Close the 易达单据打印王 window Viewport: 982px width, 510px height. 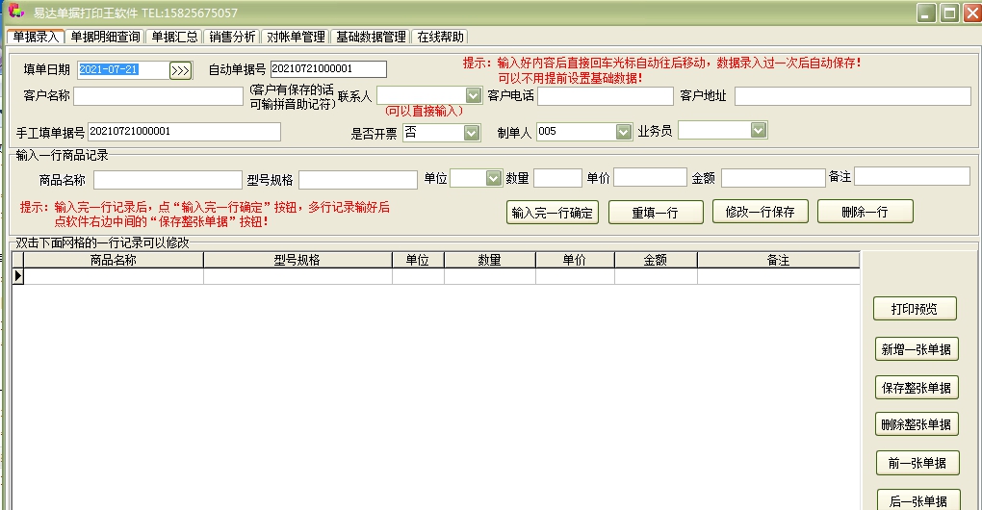[972, 13]
